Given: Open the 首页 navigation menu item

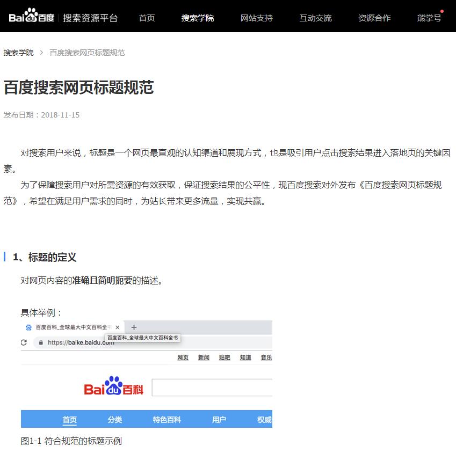Looking at the screenshot, I should tap(147, 18).
